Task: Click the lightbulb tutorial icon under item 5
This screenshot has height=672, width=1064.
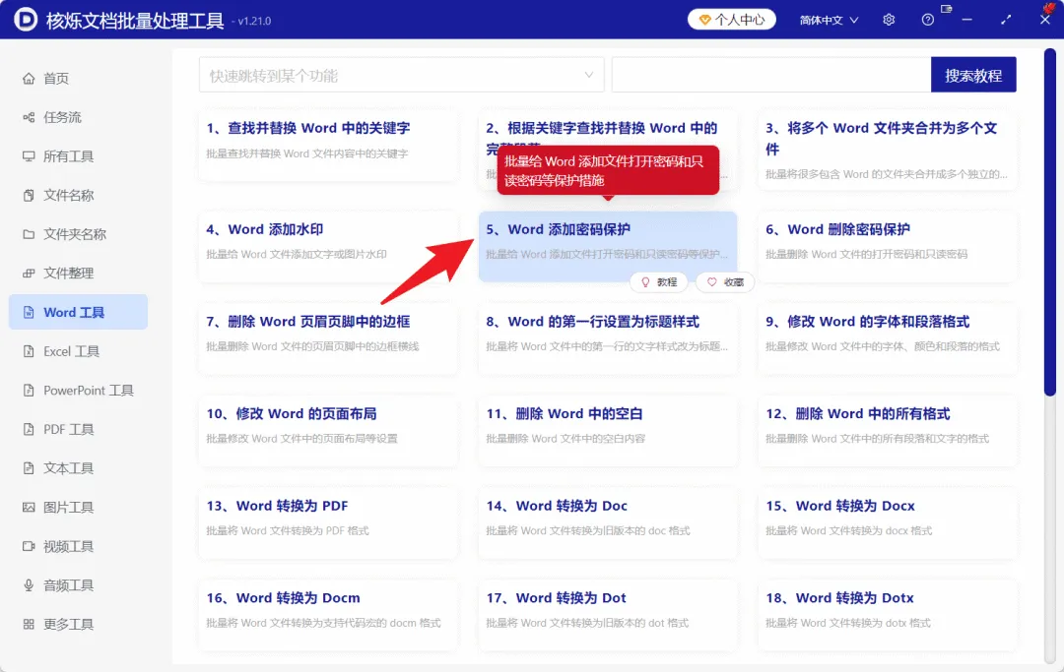Action: 645,281
